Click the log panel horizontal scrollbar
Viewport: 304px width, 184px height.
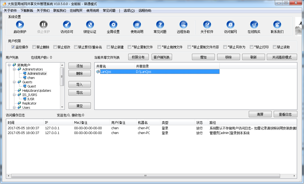(145, 176)
